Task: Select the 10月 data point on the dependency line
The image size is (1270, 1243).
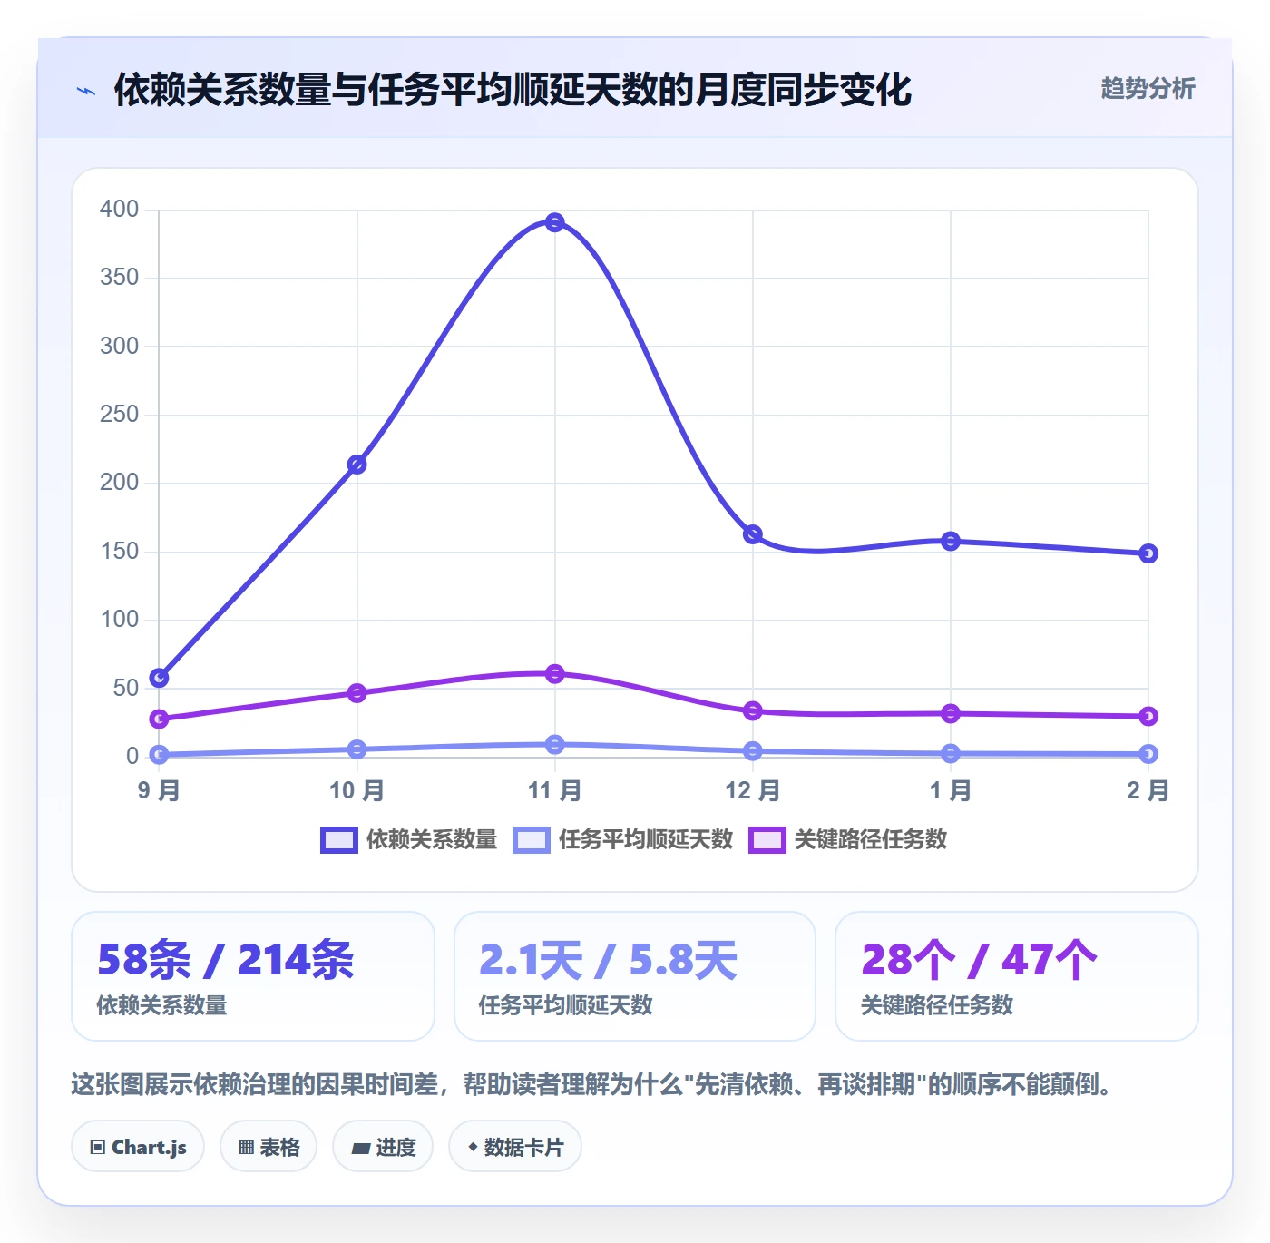Action: pyautogui.click(x=357, y=465)
